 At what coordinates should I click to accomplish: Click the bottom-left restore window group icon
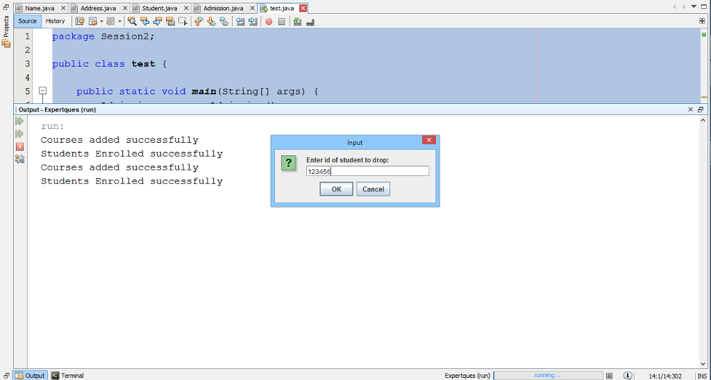coord(6,375)
